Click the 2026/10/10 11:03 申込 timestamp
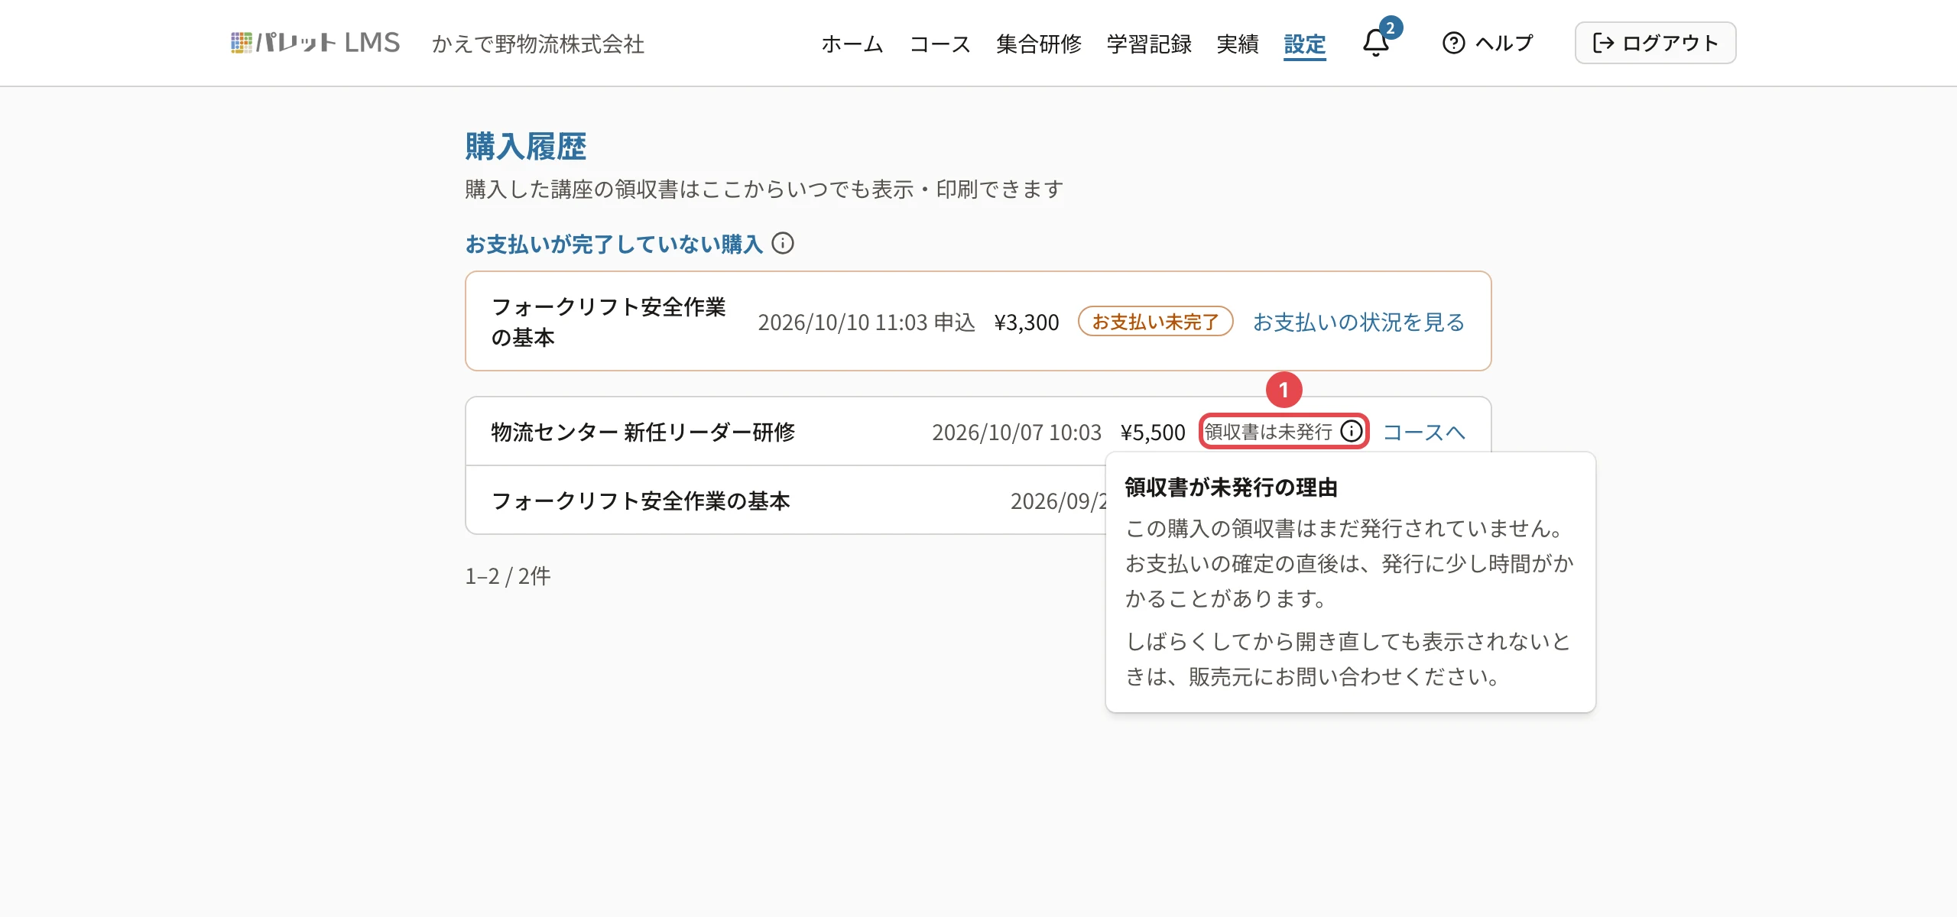 pos(866,322)
